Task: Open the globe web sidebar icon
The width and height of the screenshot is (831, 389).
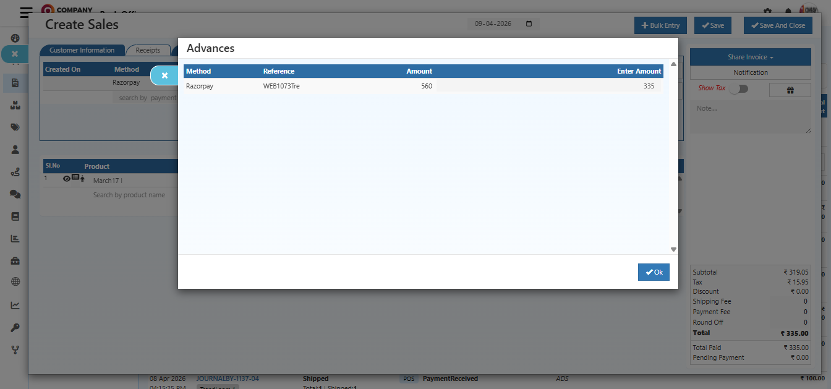Action: (15, 281)
